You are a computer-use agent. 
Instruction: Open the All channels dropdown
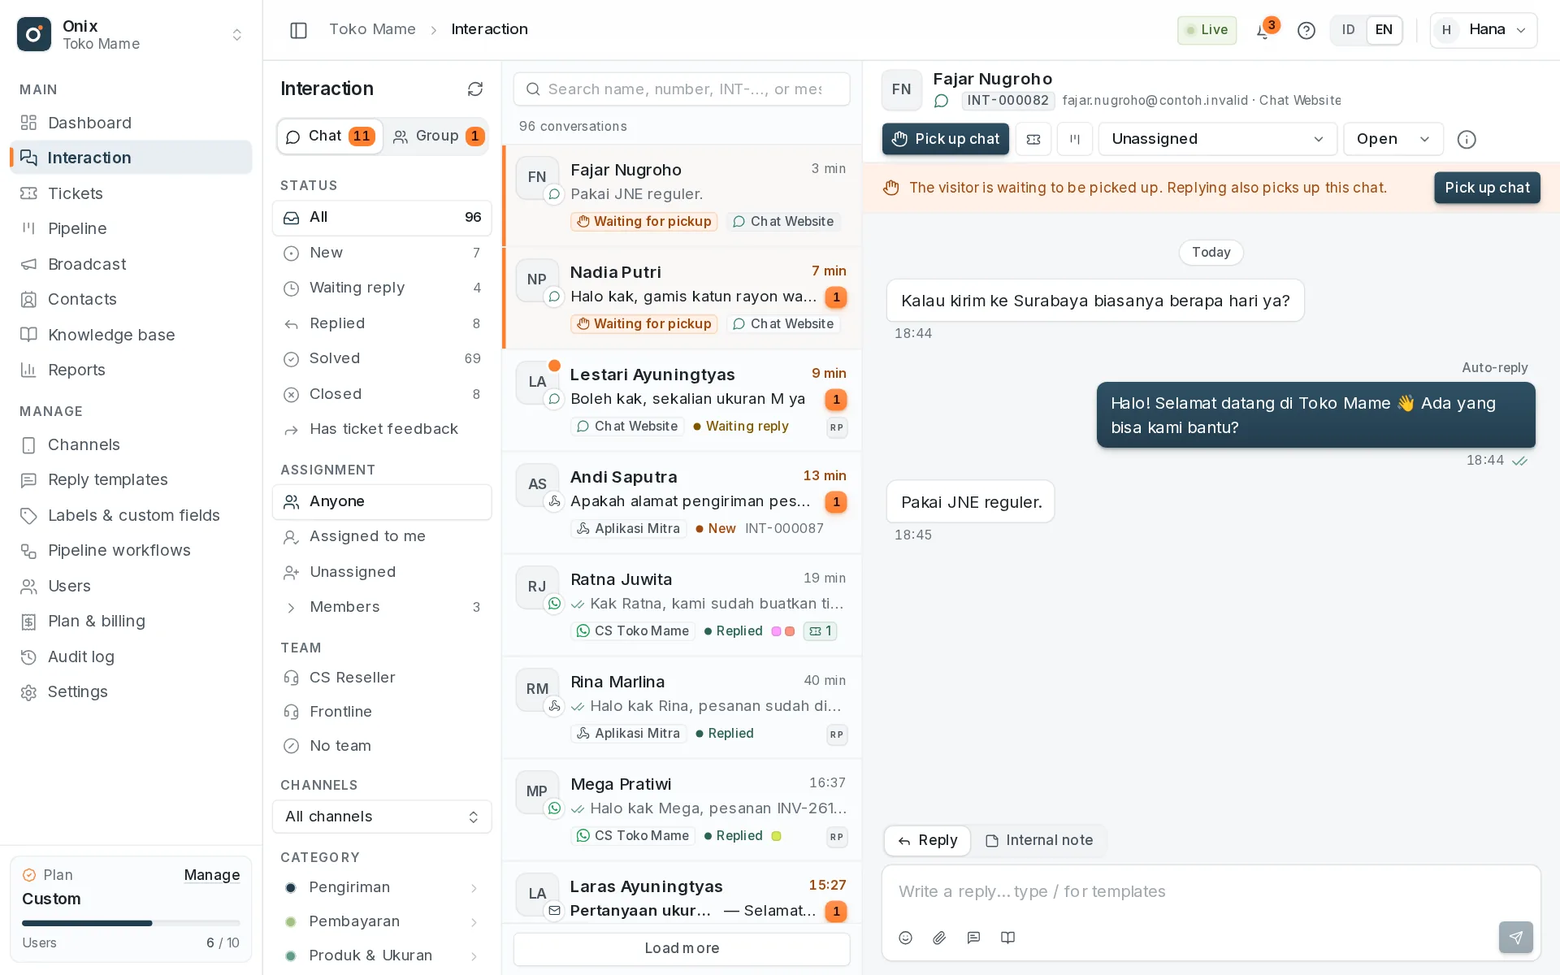[x=382, y=817]
